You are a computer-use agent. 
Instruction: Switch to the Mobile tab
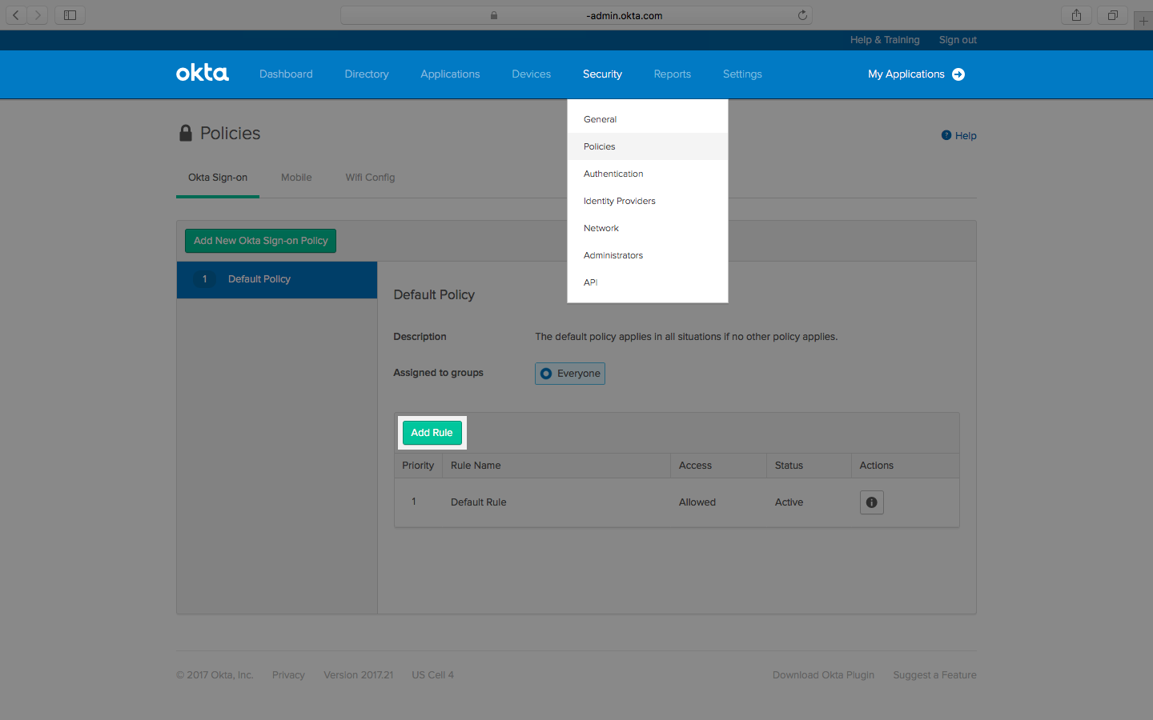[x=296, y=178]
